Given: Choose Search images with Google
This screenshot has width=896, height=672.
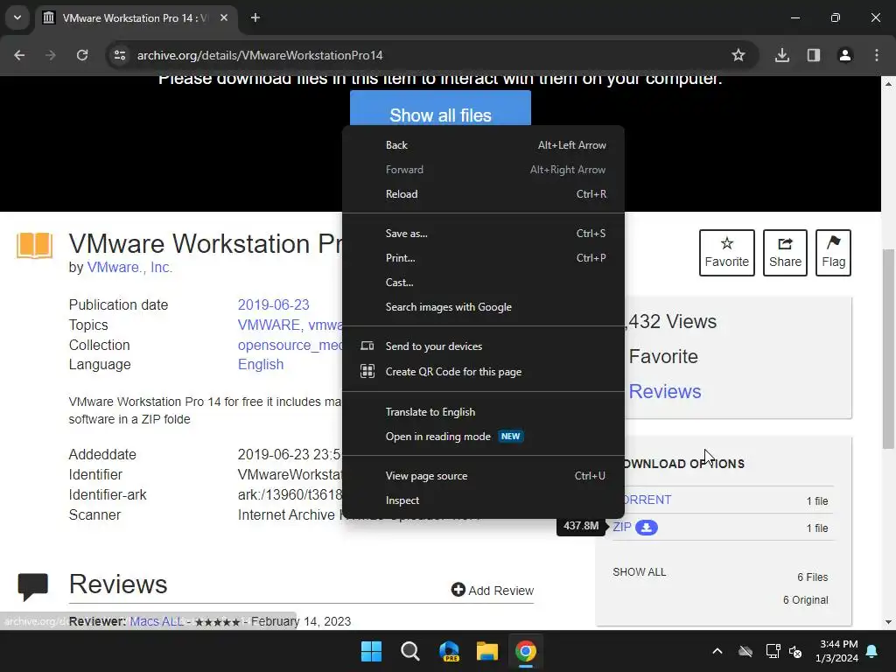Looking at the screenshot, I should coord(483,307).
